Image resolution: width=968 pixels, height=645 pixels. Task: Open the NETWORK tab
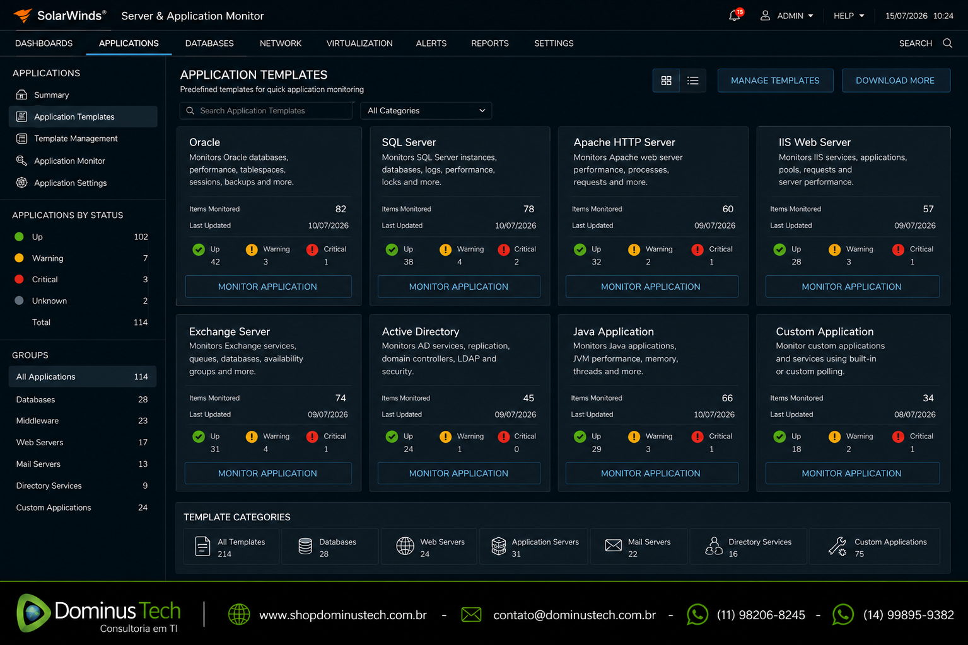pos(281,43)
